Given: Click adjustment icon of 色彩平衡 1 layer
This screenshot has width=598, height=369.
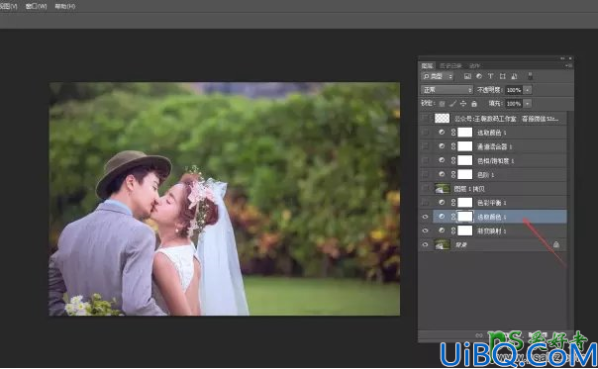Looking at the screenshot, I should tap(442, 203).
